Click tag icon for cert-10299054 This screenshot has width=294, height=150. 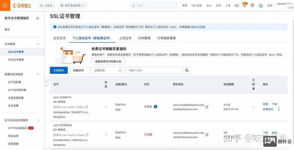tap(106, 135)
